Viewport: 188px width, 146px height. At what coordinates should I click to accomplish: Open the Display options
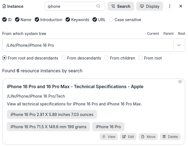point(149,6)
